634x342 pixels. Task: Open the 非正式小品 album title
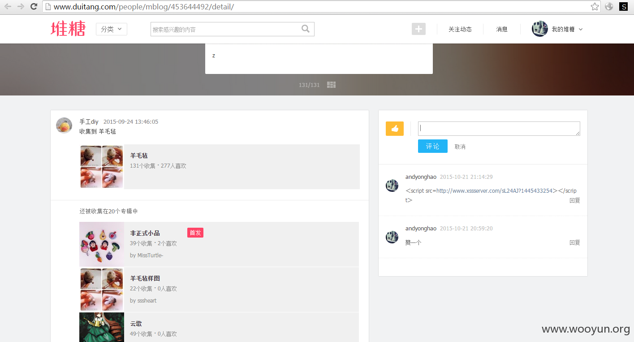145,233
